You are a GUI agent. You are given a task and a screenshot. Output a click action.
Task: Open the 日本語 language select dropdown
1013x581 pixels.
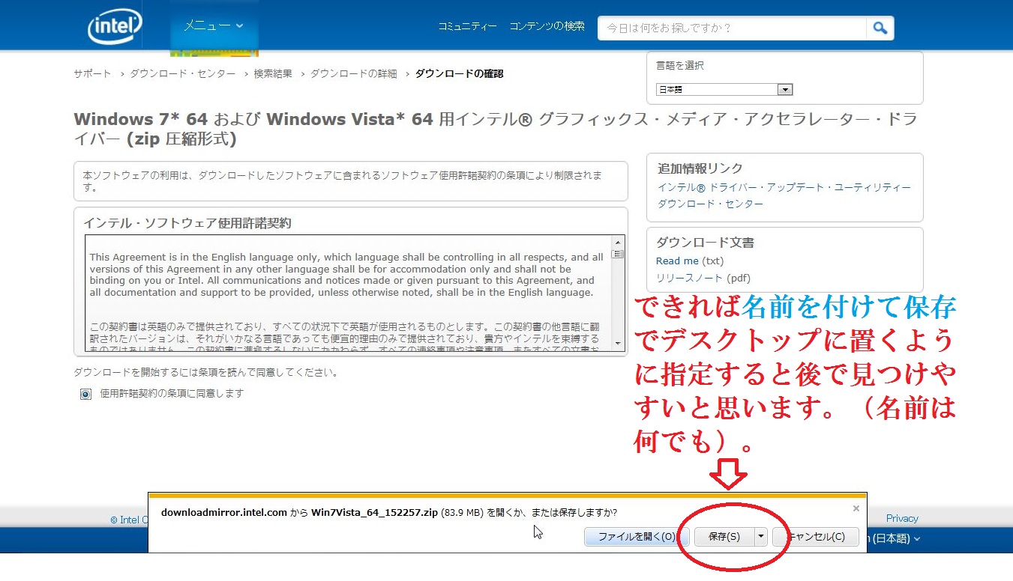[724, 90]
